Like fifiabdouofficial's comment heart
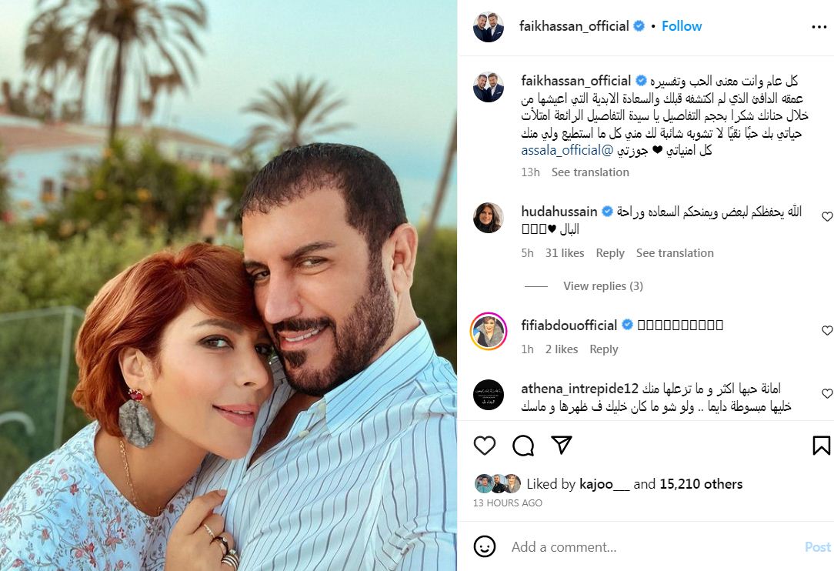Image resolution: width=834 pixels, height=571 pixels. coord(827,330)
